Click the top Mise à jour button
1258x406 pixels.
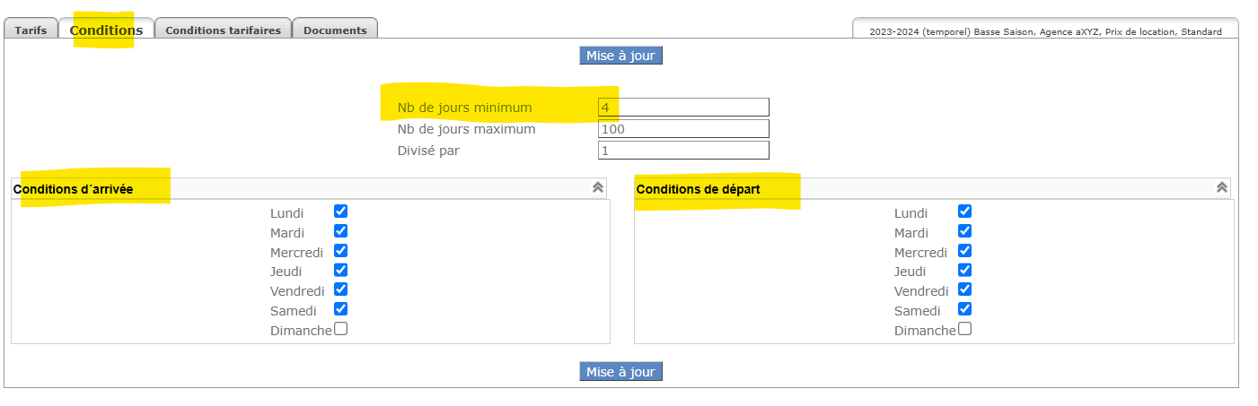coord(620,56)
